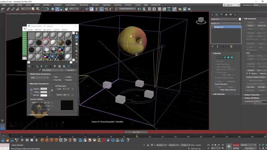Click the Specular color swatch

[x=44, y=95]
